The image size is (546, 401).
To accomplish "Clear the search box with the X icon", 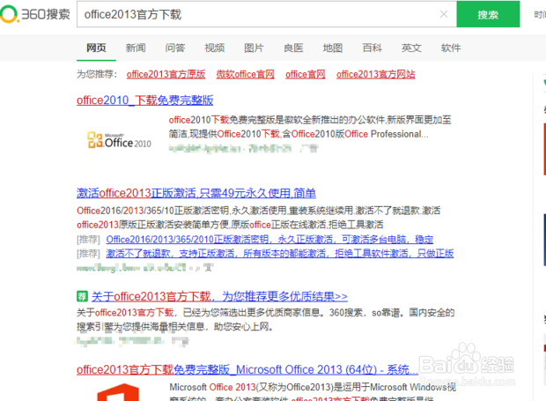I will tap(444, 14).
